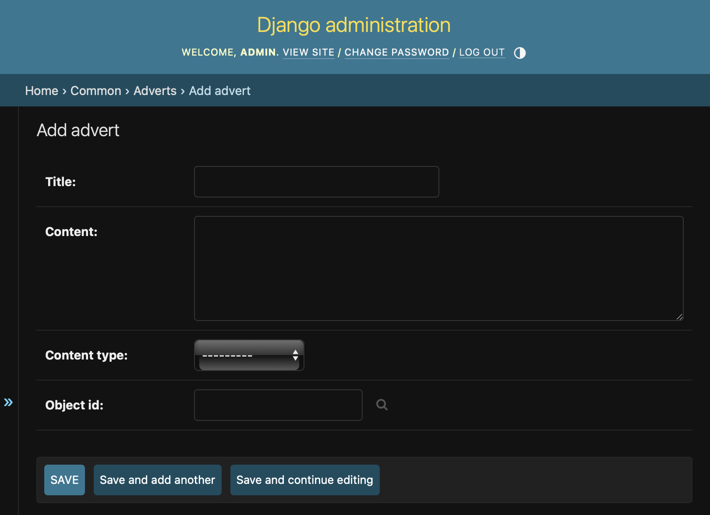
Task: Expand the navigation sidebar with double-chevron
Action: point(8,402)
